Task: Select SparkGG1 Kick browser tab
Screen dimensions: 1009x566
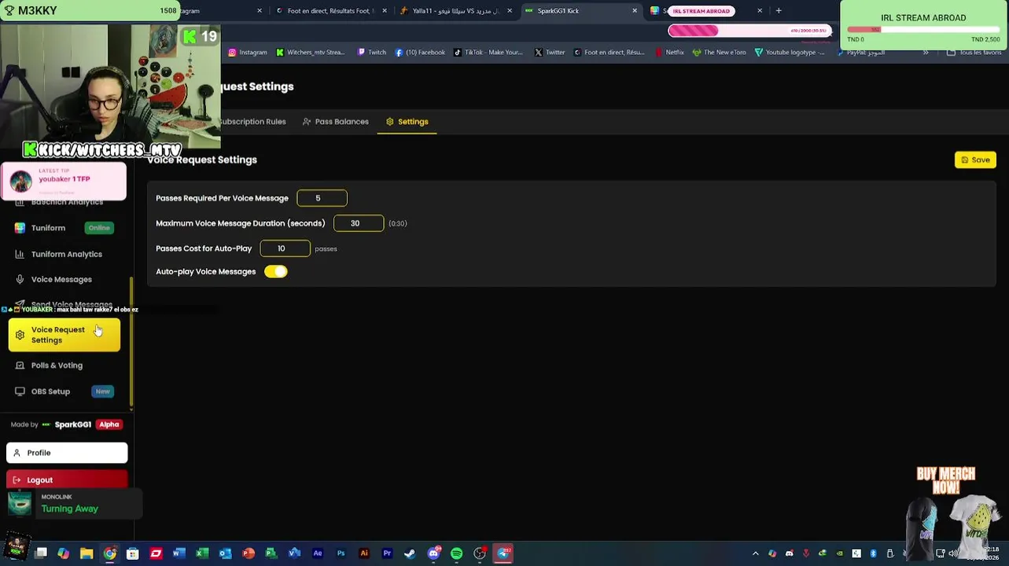Action: pos(581,11)
